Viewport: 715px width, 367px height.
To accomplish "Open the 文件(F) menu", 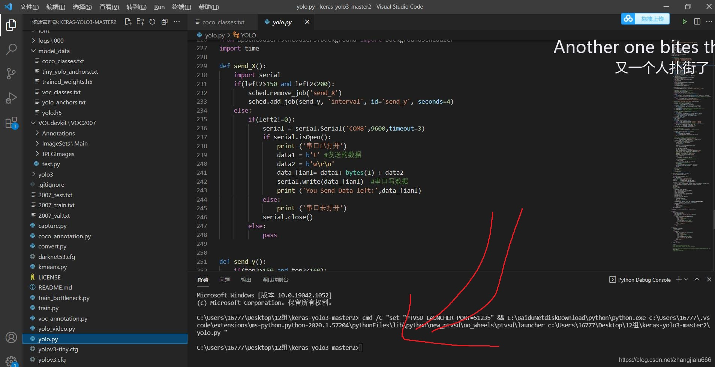I will tap(29, 7).
